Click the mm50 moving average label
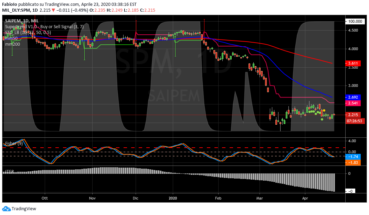The width and height of the screenshot is (369, 215). click(x=11, y=38)
